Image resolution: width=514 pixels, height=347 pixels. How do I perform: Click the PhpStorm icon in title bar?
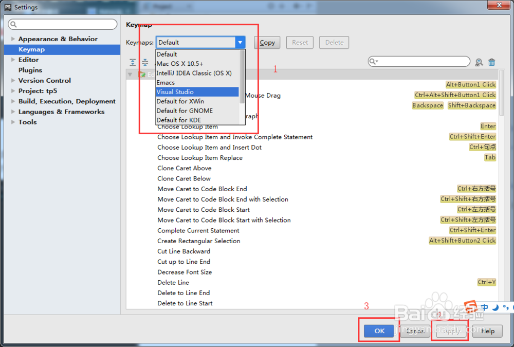pyautogui.click(x=8, y=7)
